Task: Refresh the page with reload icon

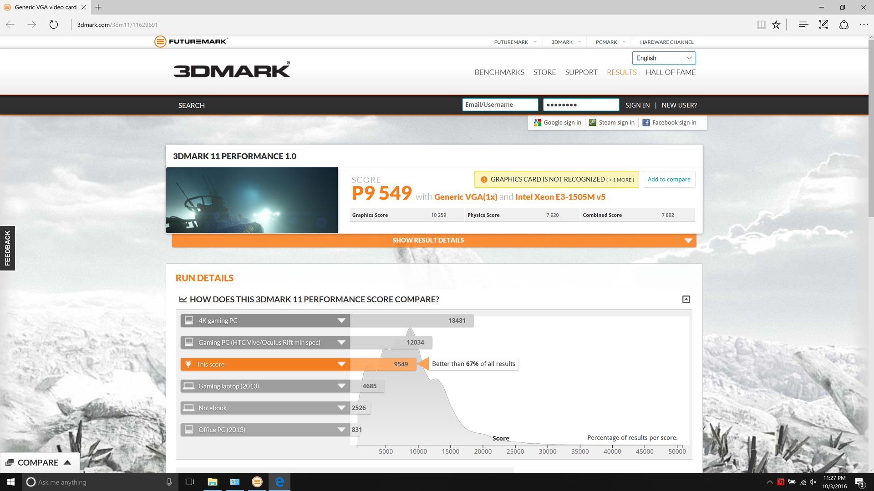Action: coord(54,25)
